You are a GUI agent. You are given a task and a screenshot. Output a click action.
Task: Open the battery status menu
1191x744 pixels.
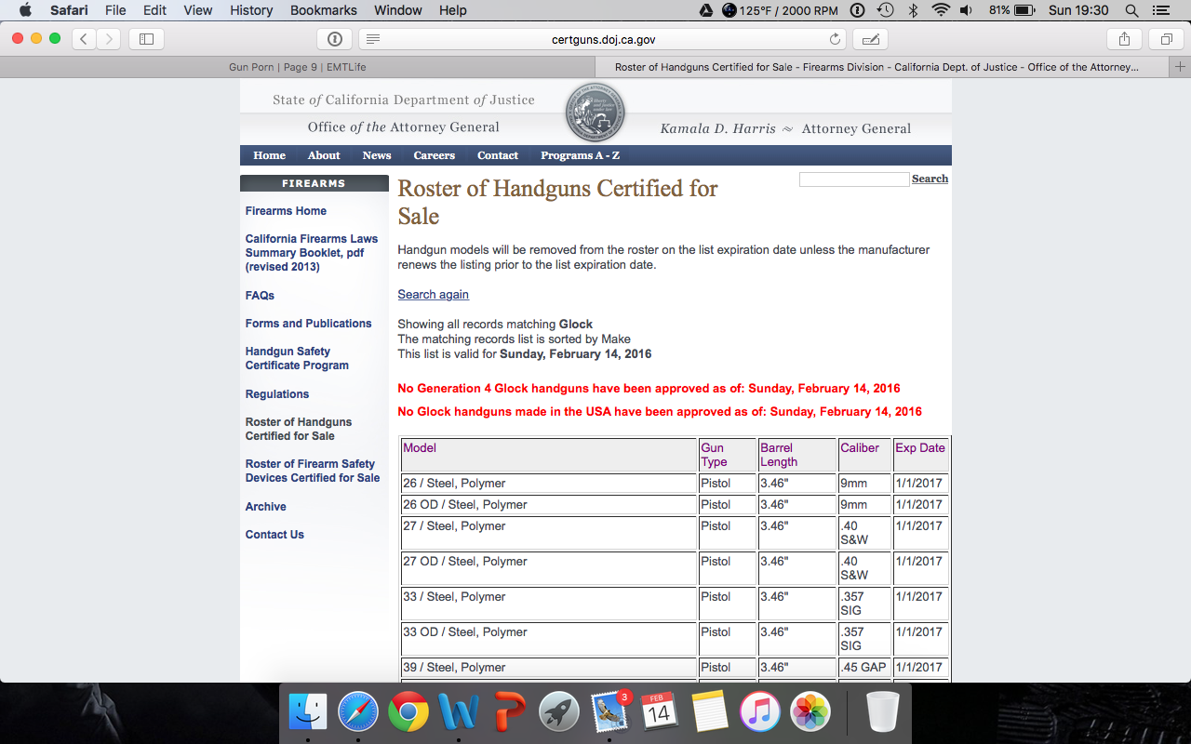[1012, 10]
